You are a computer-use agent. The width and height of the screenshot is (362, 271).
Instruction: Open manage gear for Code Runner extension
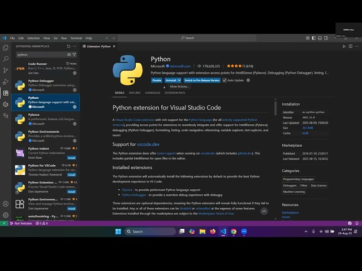point(75,73)
